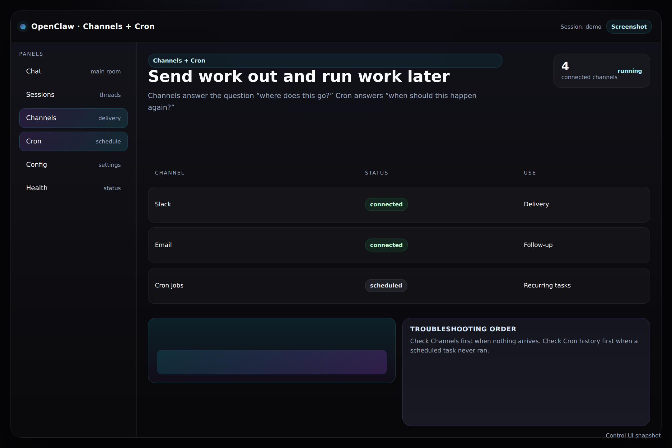Click Slack's connected status badge
Viewport: 672px width, 448px height.
click(386, 204)
